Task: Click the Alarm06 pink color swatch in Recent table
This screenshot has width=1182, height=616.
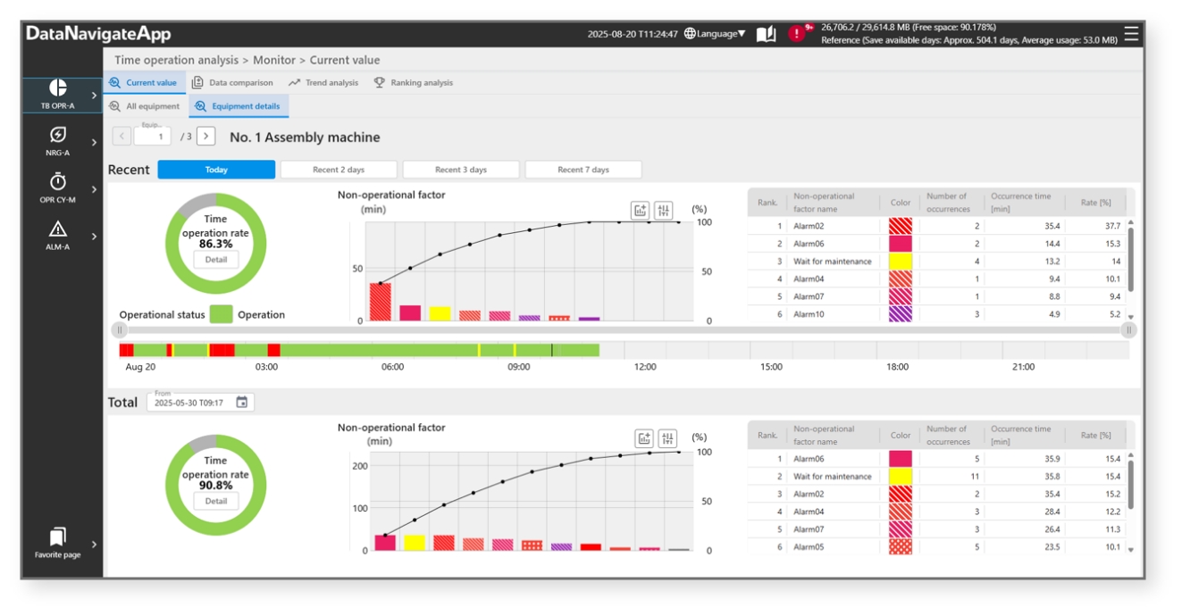Action: [x=901, y=244]
